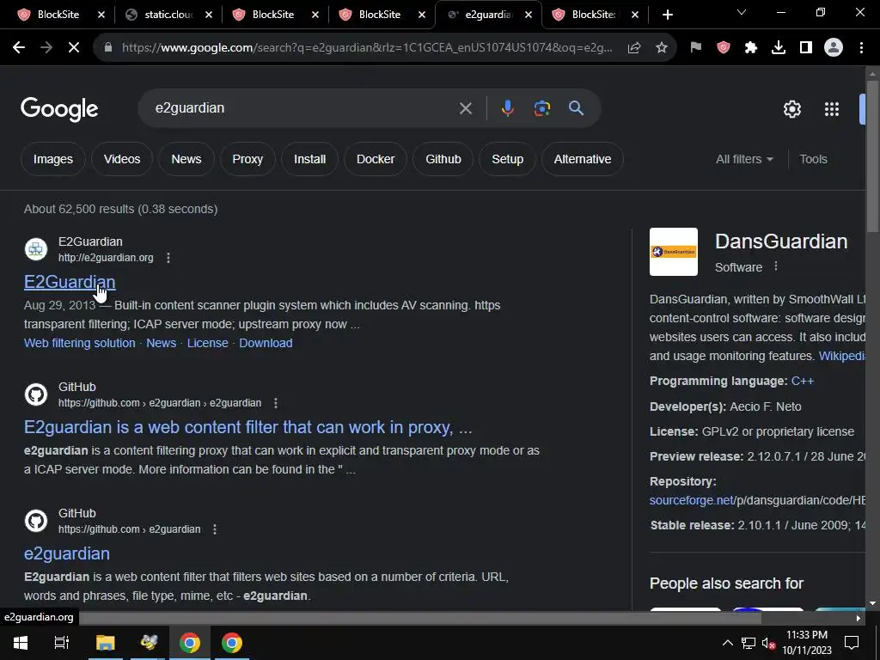The height and width of the screenshot is (660, 880).
Task: Refine search with Install chip
Action: coord(309,159)
